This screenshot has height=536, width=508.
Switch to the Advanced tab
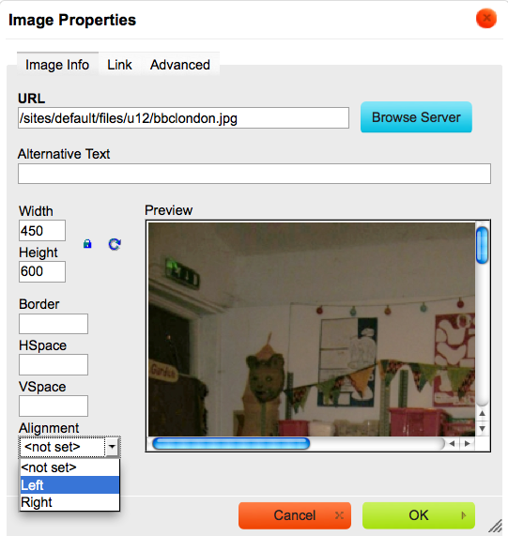[180, 65]
